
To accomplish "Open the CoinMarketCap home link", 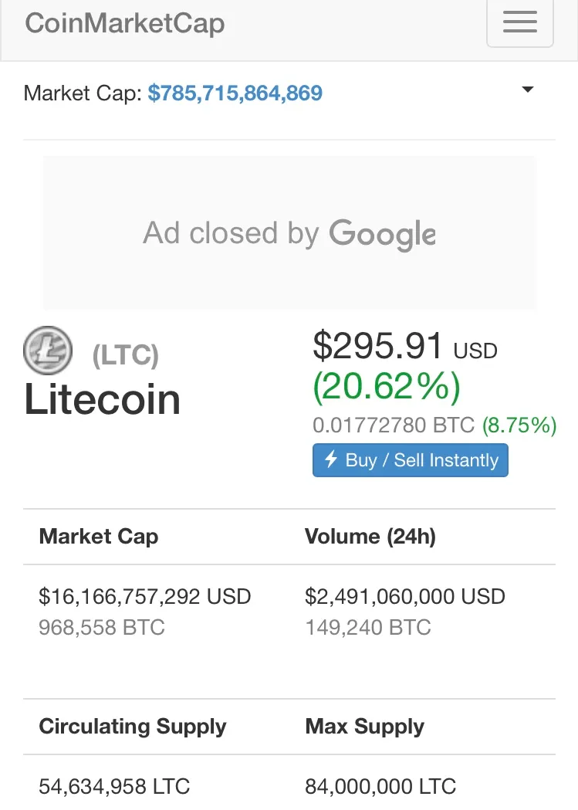I will point(125,23).
